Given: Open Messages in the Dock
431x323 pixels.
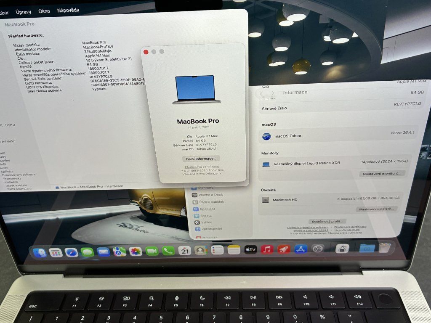Looking at the screenshot, I should coord(88,252).
